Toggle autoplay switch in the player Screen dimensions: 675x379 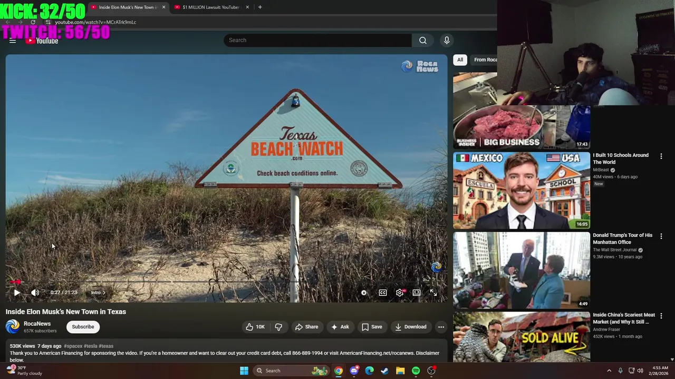(x=364, y=293)
